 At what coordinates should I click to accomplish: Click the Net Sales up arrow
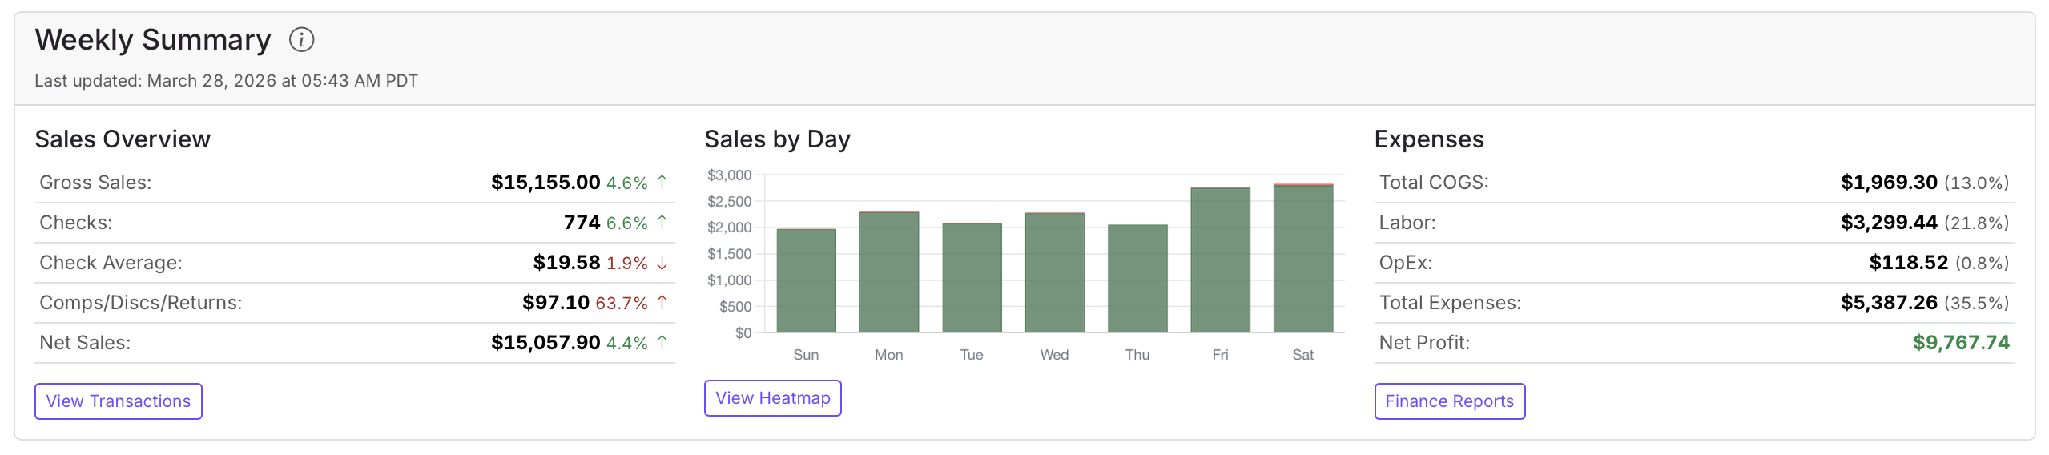[662, 342]
